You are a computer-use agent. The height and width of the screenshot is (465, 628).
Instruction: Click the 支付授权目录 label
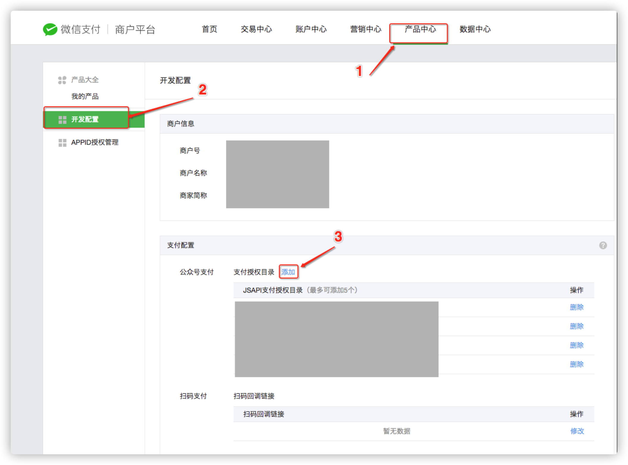tap(254, 272)
